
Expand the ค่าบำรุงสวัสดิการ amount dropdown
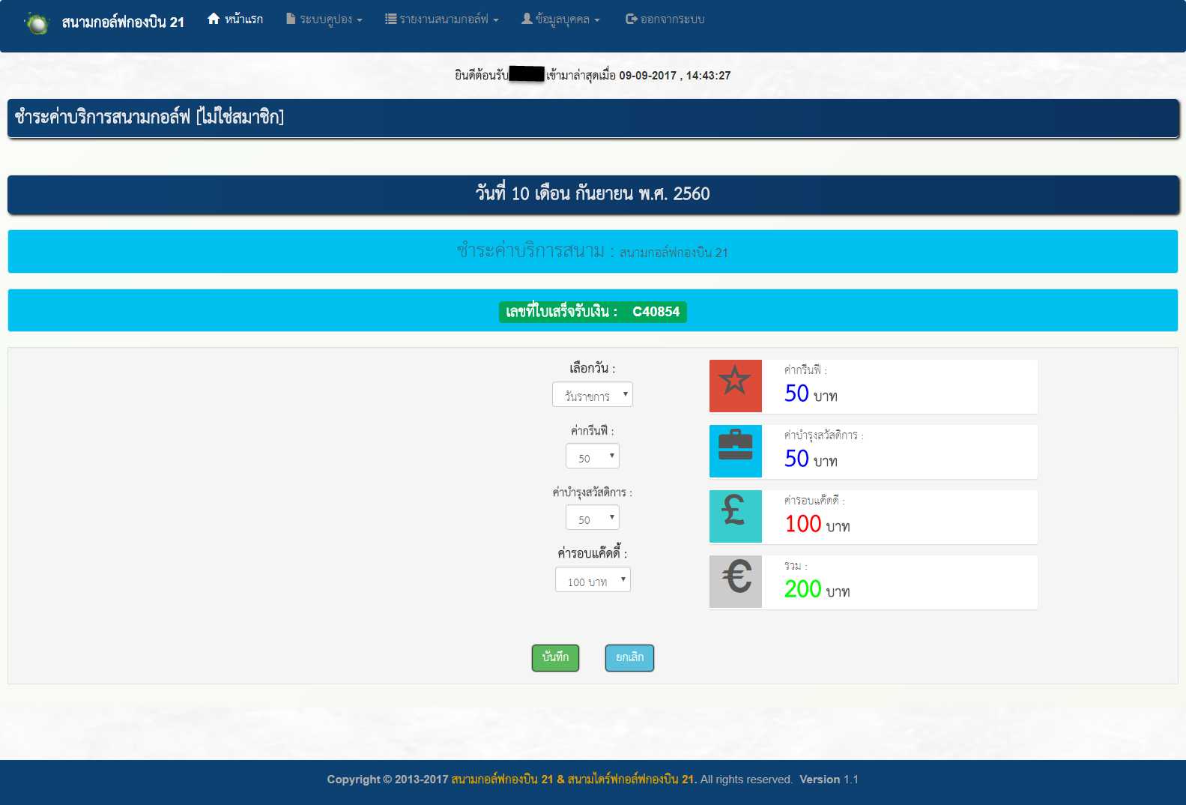(x=592, y=518)
